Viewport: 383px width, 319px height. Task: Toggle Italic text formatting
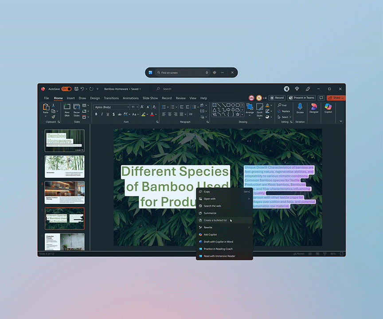tap(102, 114)
